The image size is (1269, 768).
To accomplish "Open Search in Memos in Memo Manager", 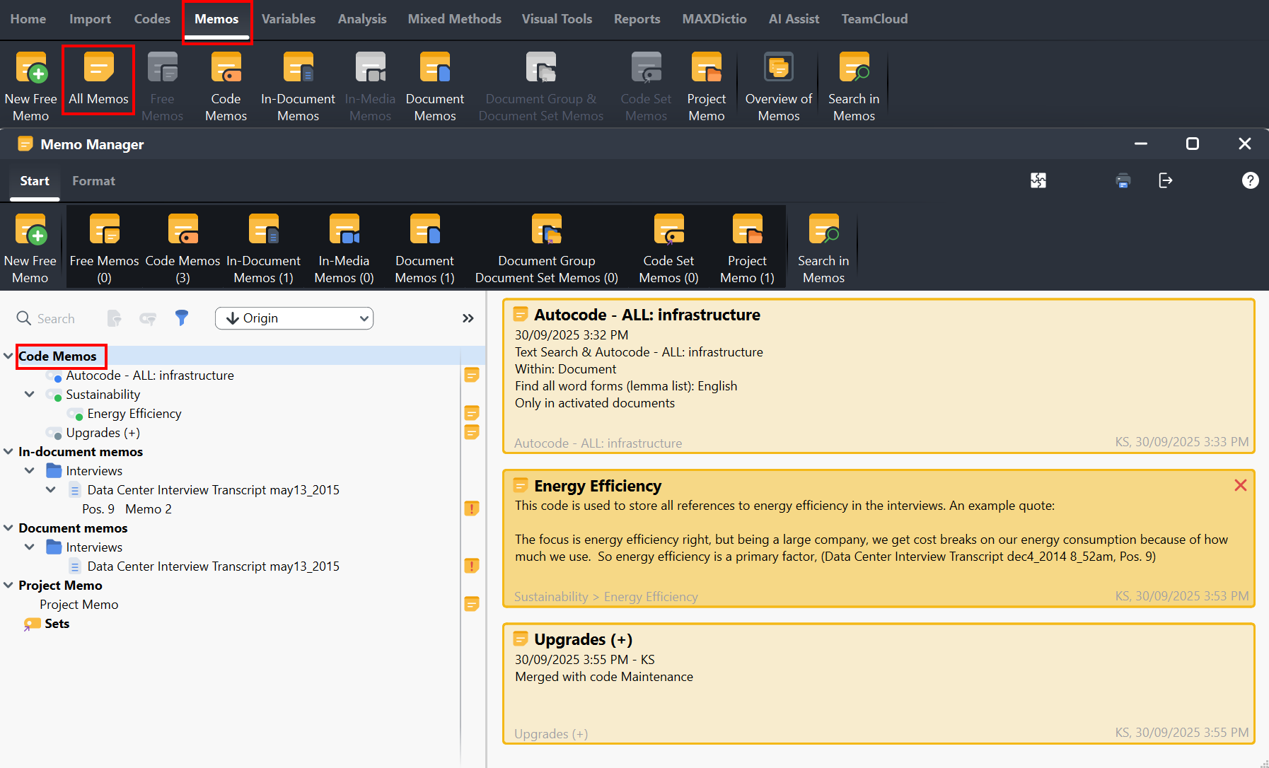I will pyautogui.click(x=823, y=248).
